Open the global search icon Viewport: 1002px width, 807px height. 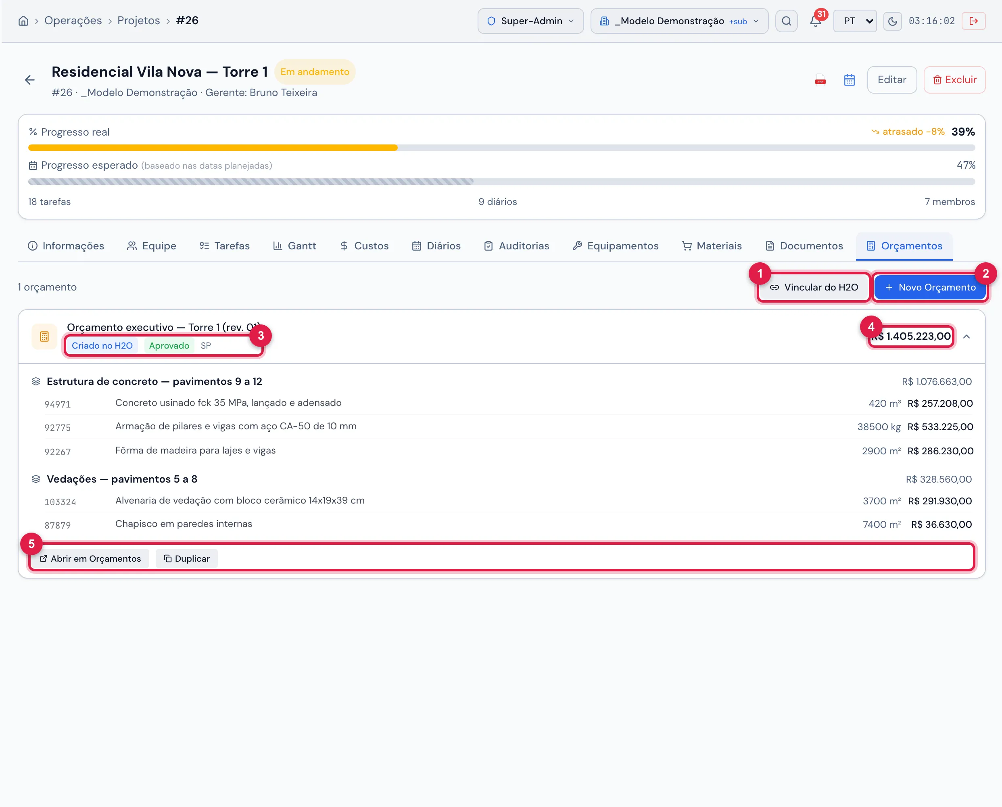(x=786, y=21)
